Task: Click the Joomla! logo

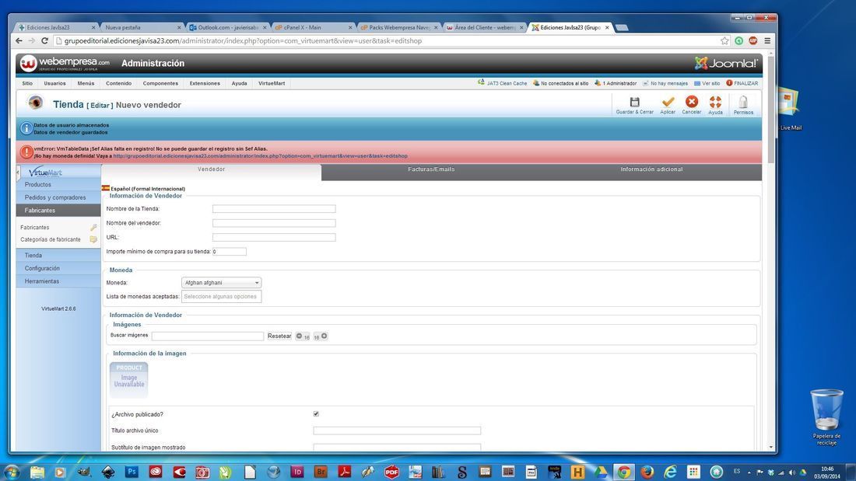Action: pyautogui.click(x=725, y=63)
